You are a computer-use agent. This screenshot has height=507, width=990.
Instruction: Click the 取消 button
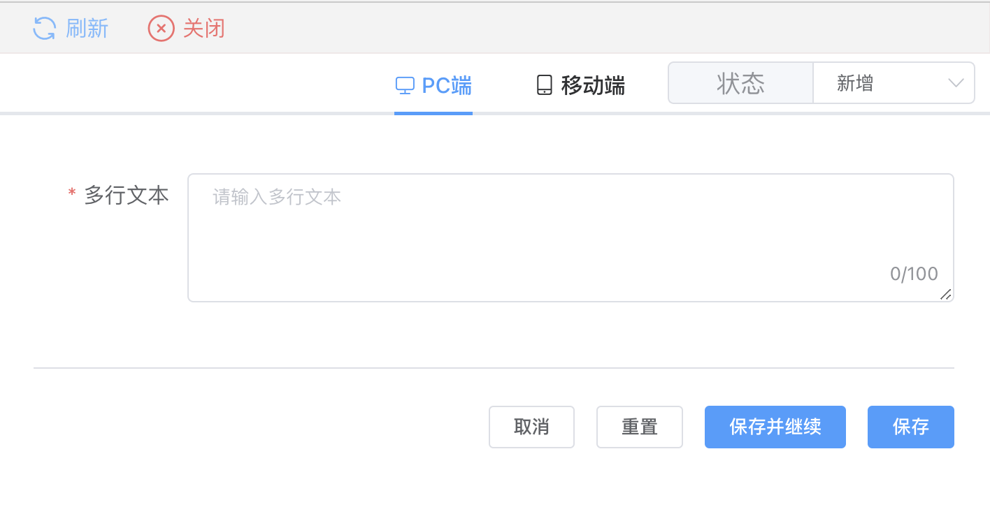pos(531,427)
